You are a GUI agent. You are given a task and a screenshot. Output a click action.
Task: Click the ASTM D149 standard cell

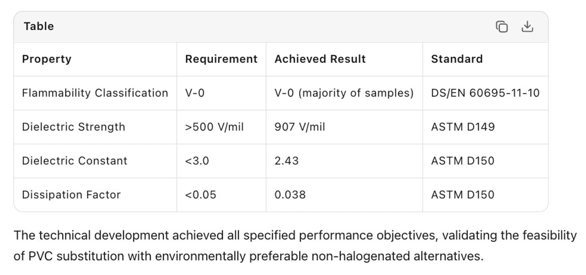[x=463, y=127]
